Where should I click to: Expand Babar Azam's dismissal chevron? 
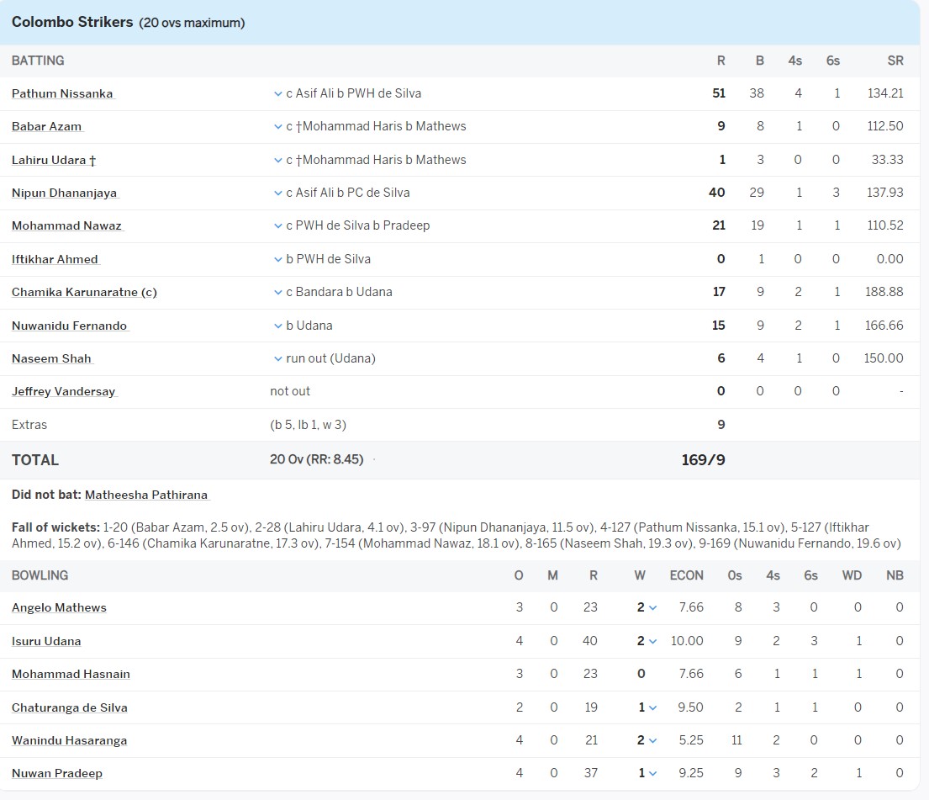277,127
